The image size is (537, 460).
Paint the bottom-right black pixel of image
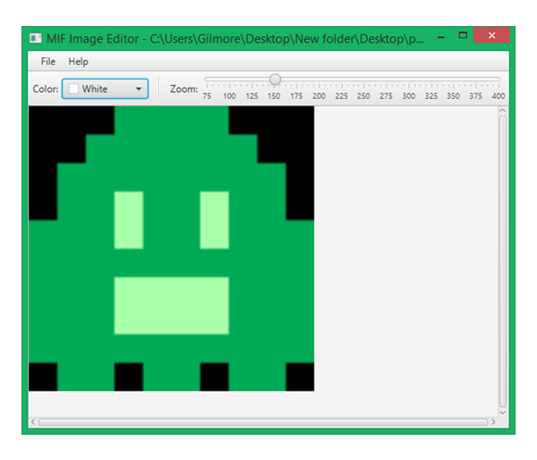300,377
